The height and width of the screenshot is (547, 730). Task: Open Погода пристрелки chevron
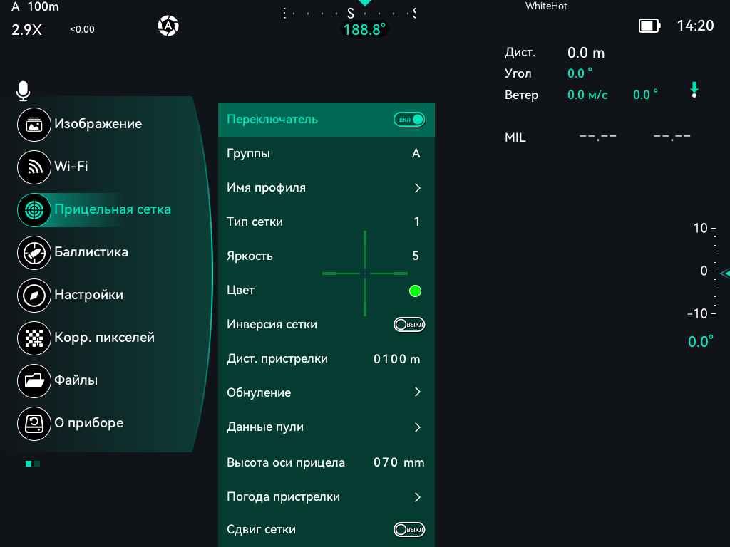(417, 496)
